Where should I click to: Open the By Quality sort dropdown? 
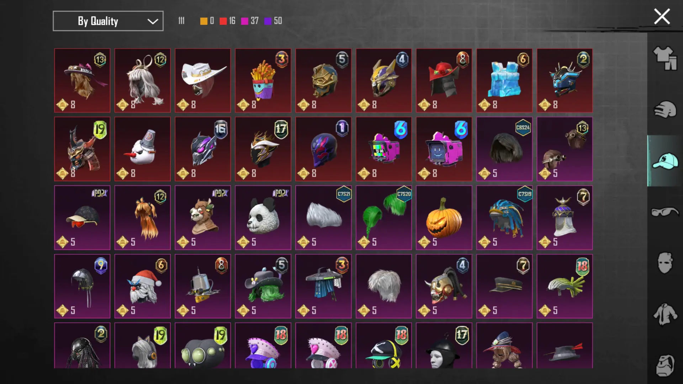(x=108, y=21)
